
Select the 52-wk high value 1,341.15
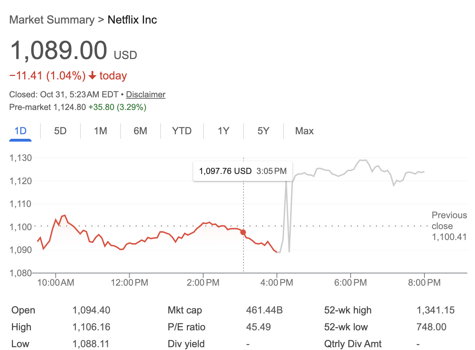click(x=436, y=310)
